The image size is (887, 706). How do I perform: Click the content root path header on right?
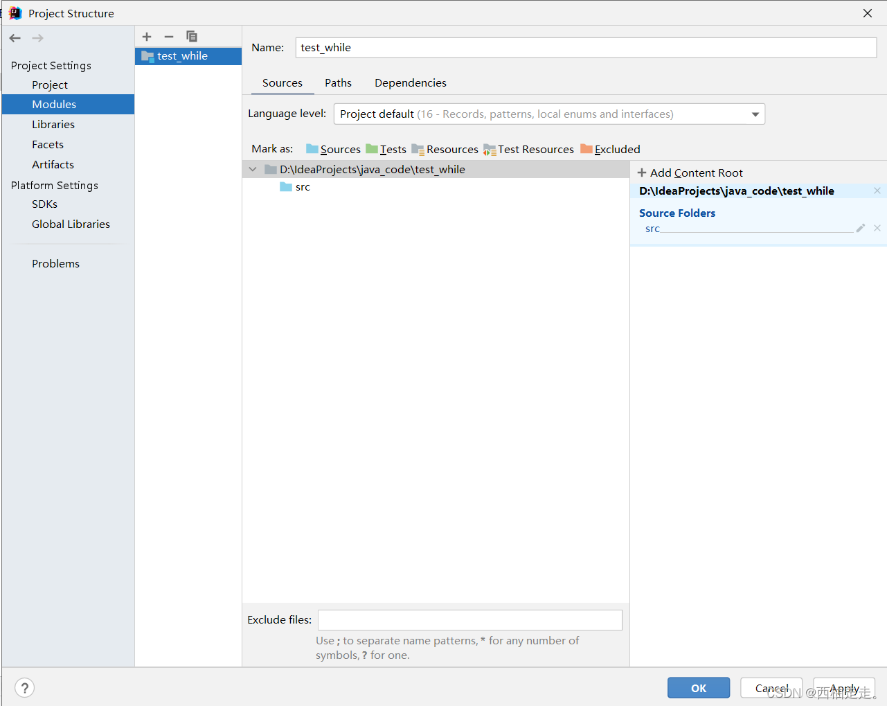point(737,191)
